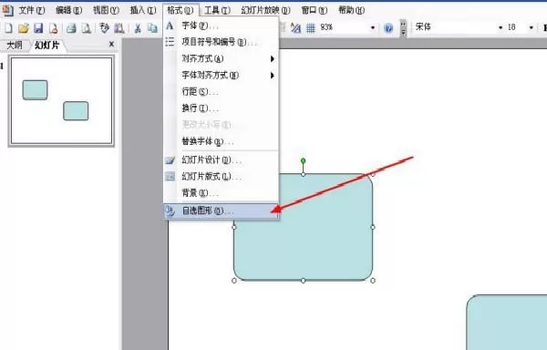Expand the 字体对齐方式 submenu arrow
547x350 pixels.
(x=272, y=76)
